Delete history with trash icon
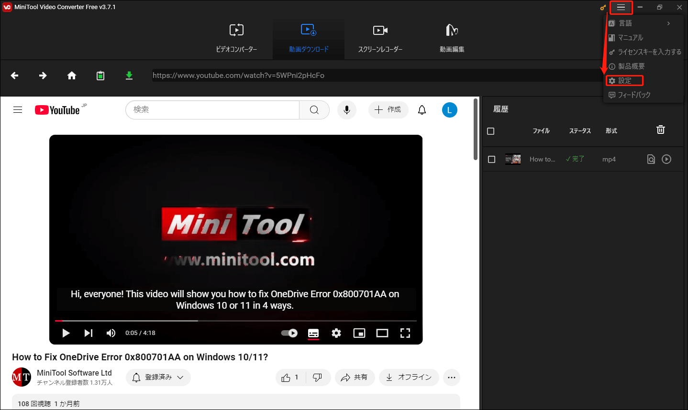 tap(661, 129)
